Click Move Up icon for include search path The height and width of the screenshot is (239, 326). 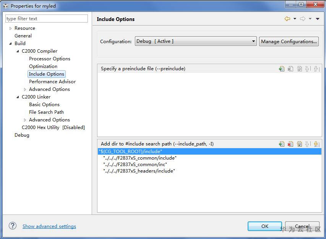(308, 144)
